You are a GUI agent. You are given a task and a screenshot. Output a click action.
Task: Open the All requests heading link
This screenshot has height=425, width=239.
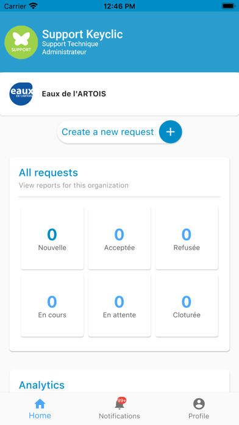coord(48,173)
